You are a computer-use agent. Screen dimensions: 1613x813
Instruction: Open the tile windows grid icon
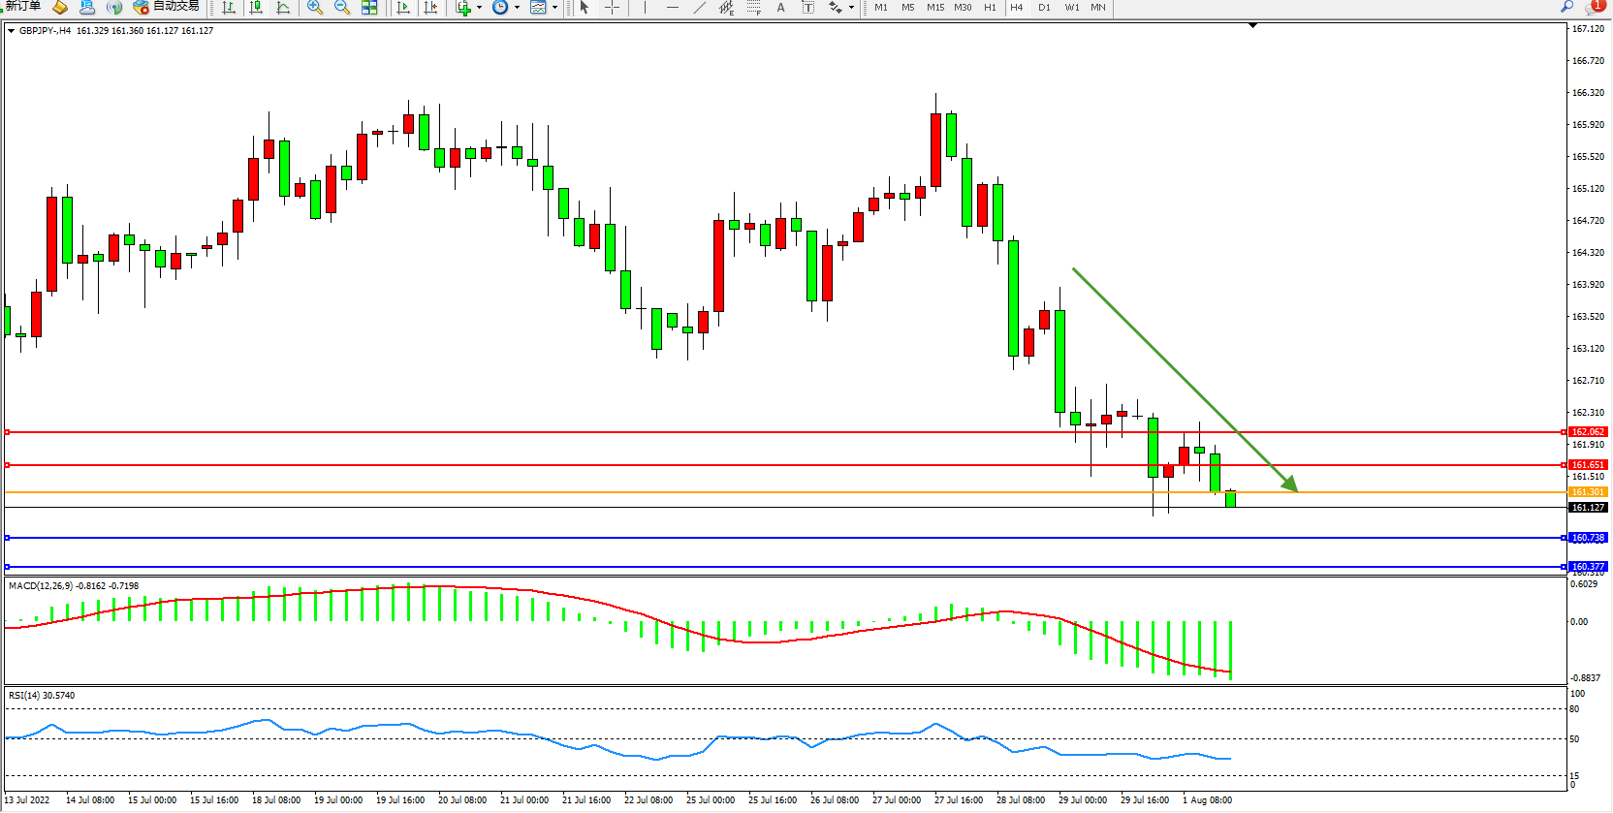click(x=369, y=8)
